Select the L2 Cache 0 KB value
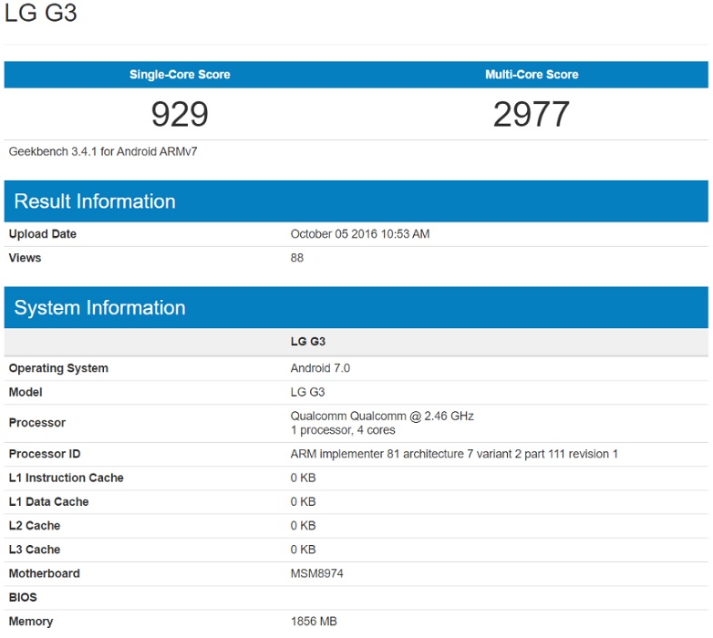The image size is (713, 638). 304,526
